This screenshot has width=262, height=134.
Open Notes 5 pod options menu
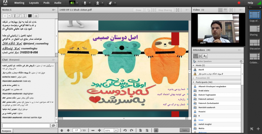pyautogui.click(x=54, y=10)
